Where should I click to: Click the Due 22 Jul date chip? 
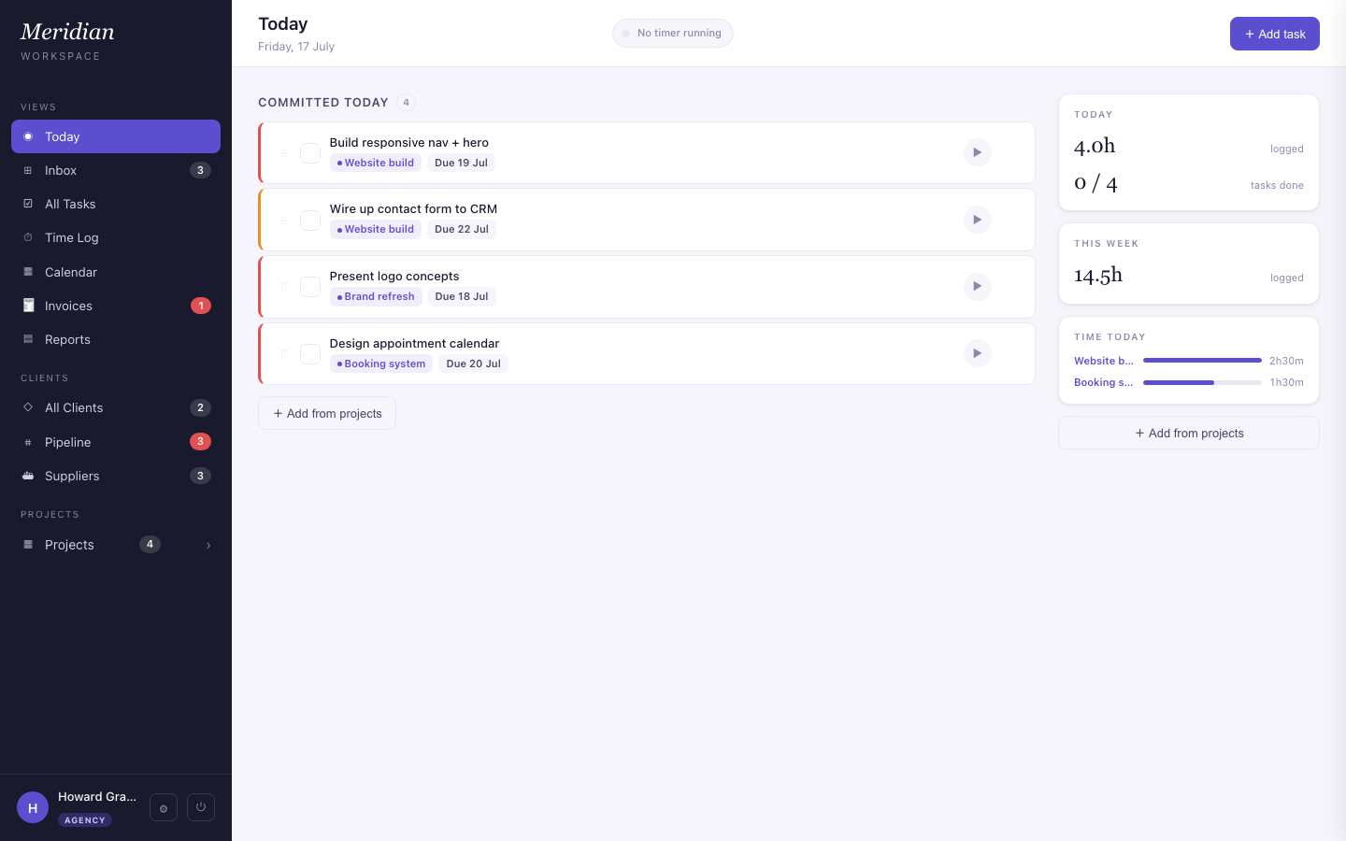click(x=462, y=229)
